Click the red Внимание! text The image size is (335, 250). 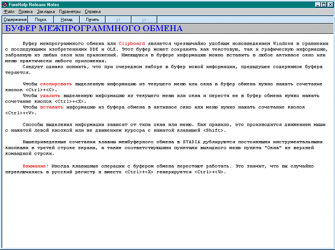coord(36,166)
